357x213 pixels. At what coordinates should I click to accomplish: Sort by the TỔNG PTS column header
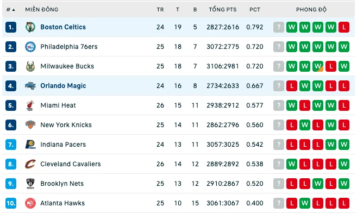click(223, 10)
